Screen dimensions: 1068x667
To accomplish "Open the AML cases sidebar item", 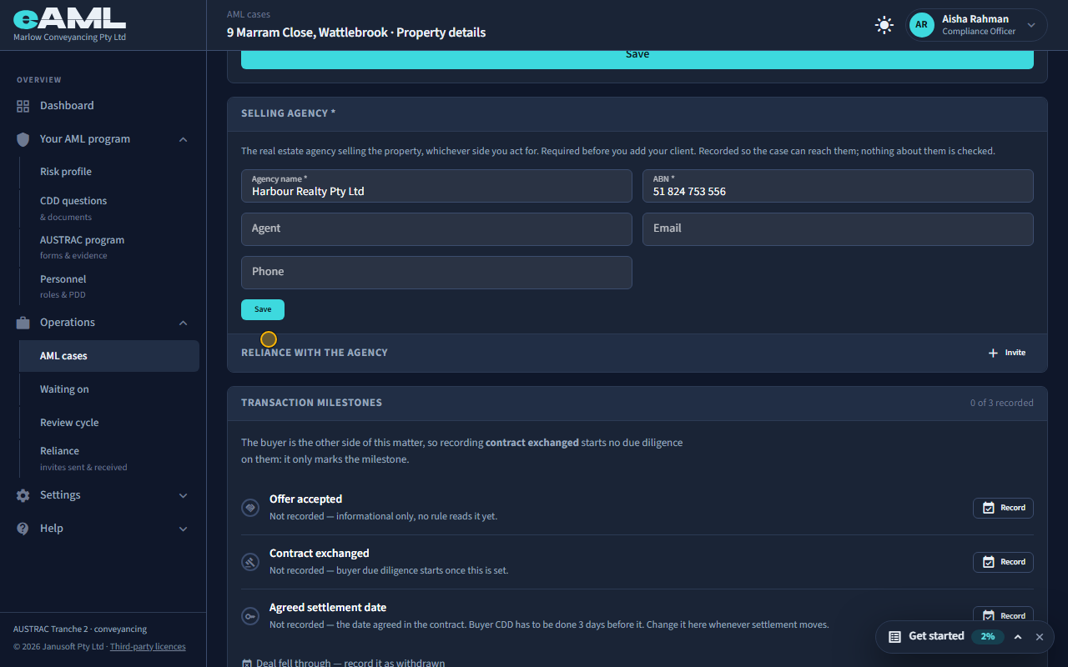I will point(109,356).
